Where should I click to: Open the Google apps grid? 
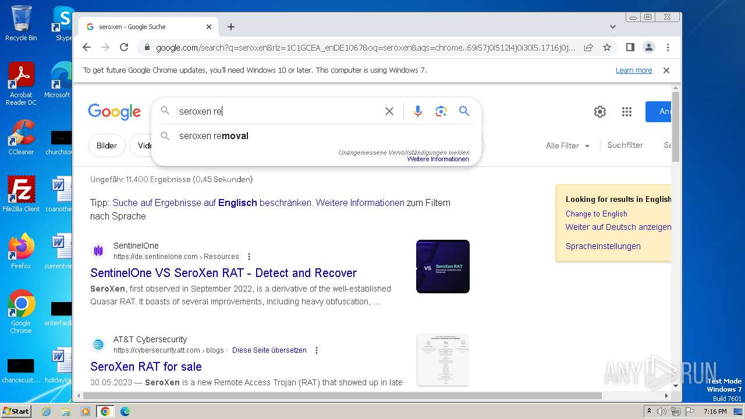pyautogui.click(x=627, y=112)
